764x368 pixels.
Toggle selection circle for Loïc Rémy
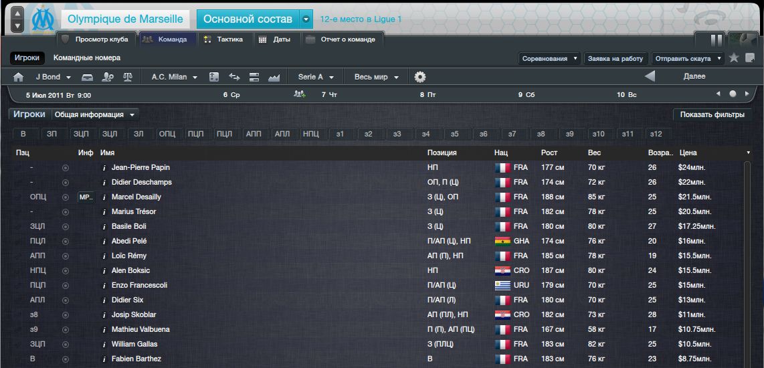pos(66,256)
